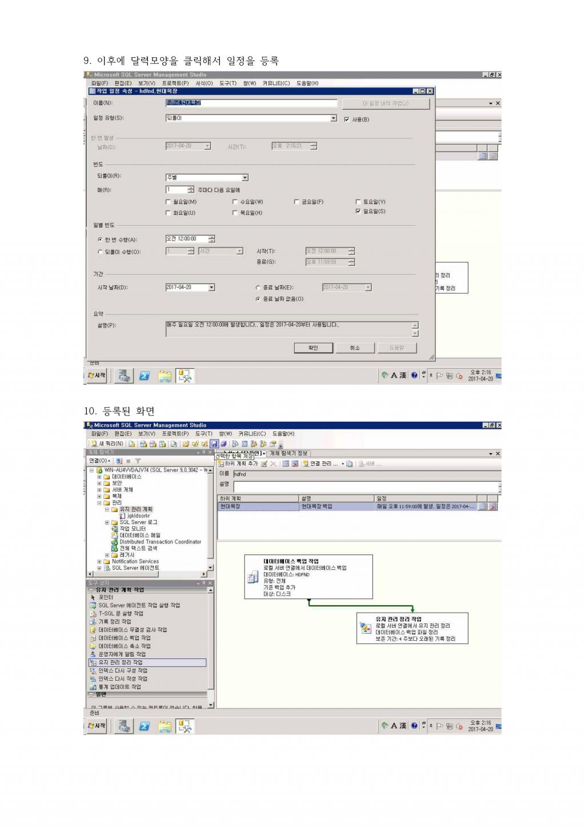Open 연결(O) dropdown in Object Explorer
Image resolution: width=585 pixels, height=827 pixels.
pyautogui.click(x=100, y=461)
